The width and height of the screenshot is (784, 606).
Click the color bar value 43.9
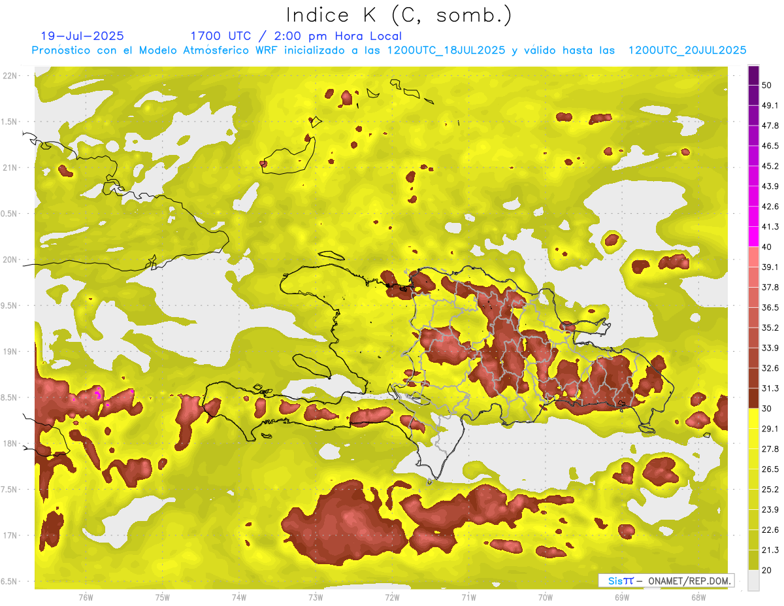click(770, 186)
